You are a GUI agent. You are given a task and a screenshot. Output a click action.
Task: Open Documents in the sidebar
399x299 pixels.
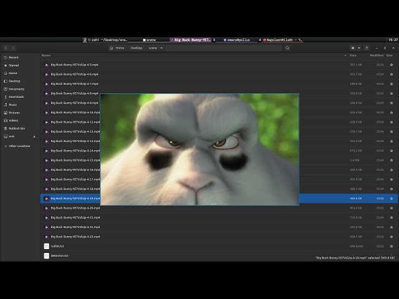[16, 89]
